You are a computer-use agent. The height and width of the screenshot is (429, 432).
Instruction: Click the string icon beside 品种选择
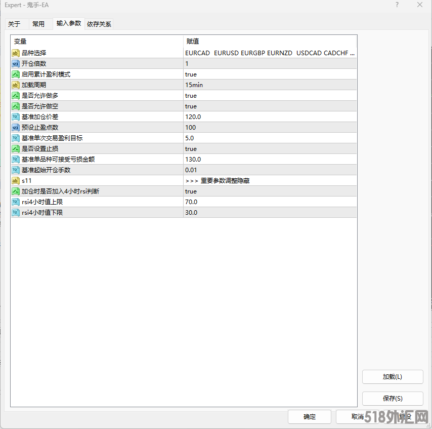[x=15, y=53]
